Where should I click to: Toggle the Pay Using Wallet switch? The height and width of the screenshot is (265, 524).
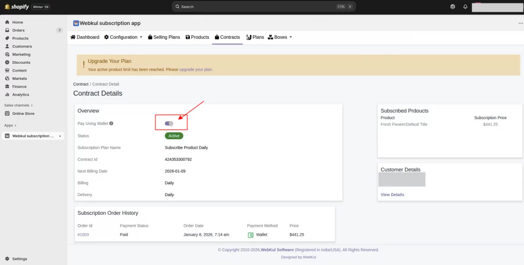(169, 124)
